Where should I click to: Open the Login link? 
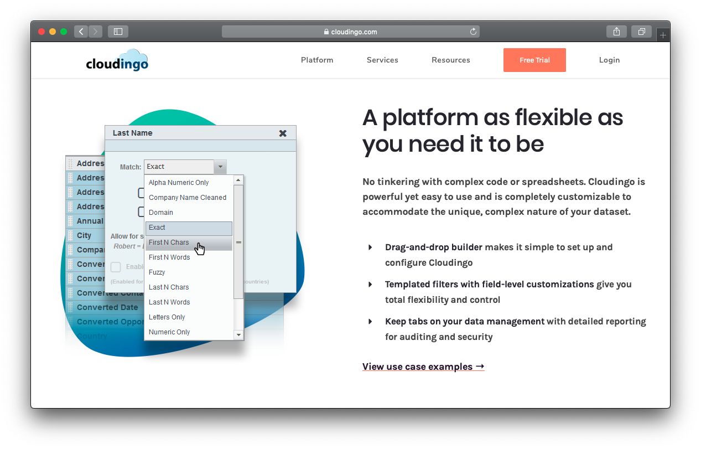pos(609,60)
